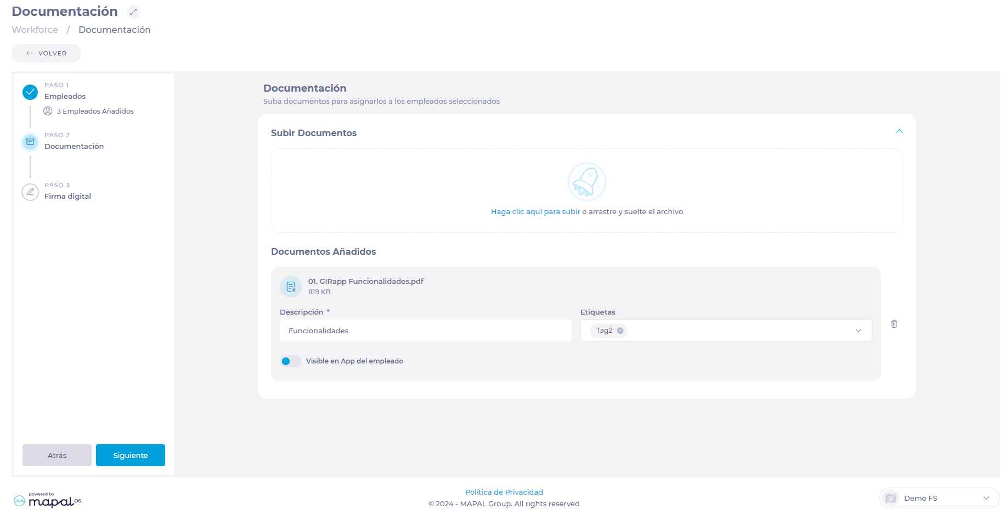Delete the uploaded document with trash icon
This screenshot has width=1005, height=515.
(894, 324)
